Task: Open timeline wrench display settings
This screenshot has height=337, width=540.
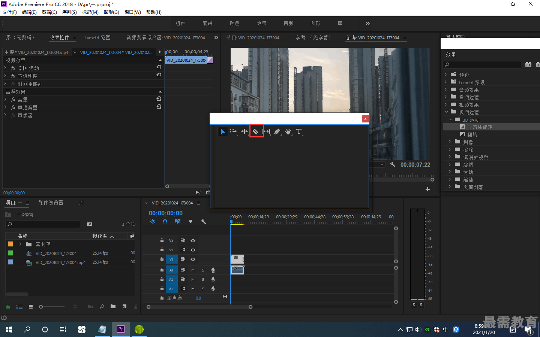Action: coord(203,221)
